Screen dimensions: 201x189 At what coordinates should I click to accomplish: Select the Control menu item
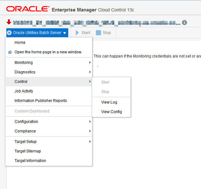[49, 82]
